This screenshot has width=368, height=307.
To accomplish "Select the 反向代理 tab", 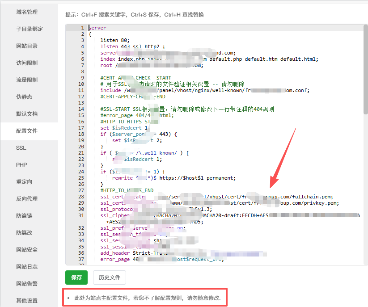I will point(27,199).
